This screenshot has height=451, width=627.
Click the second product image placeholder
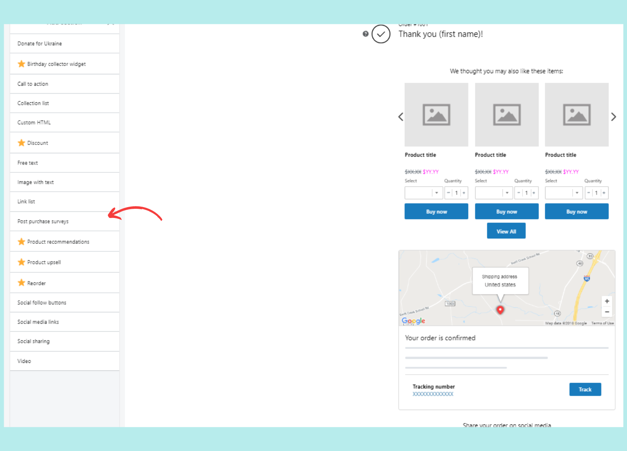pos(507,115)
